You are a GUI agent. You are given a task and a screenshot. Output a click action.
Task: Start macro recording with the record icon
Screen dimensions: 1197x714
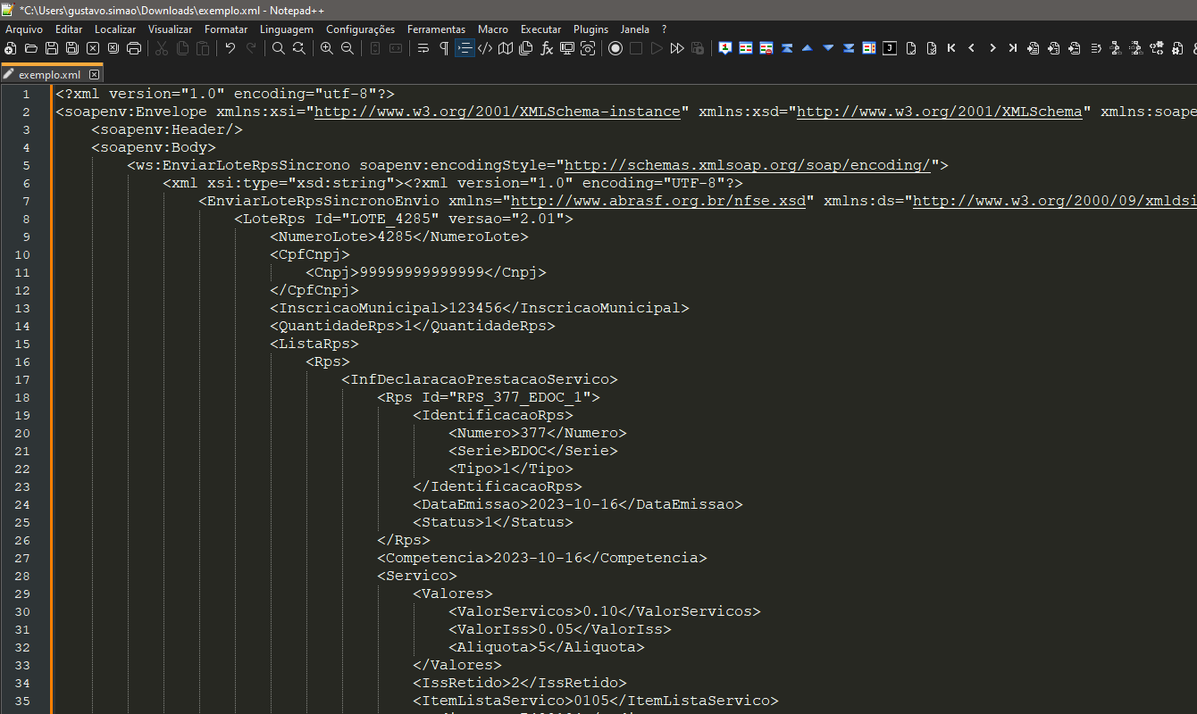[615, 48]
